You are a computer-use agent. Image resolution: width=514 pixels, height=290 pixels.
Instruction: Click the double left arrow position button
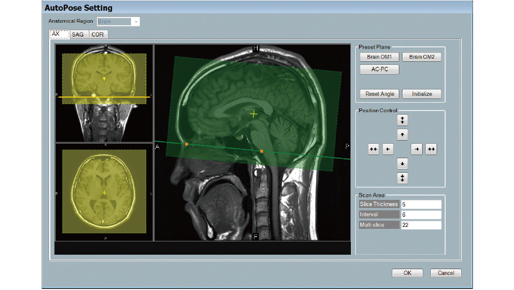[x=374, y=149]
